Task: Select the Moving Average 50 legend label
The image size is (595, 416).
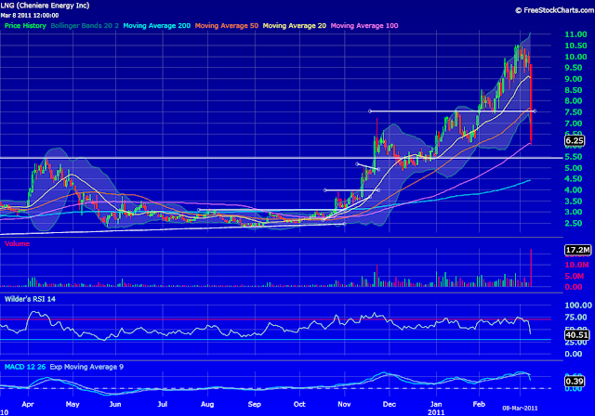Action: (x=227, y=26)
